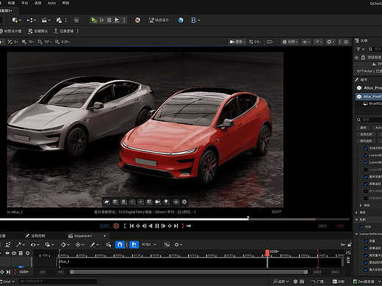
Task: Open the cinematics clapperboard dropdown
Action: pyautogui.click(x=46, y=20)
